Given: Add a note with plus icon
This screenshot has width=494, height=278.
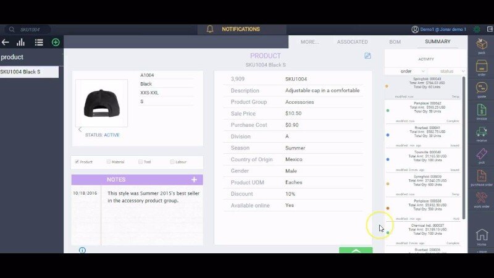Looking at the screenshot, I should [194, 180].
